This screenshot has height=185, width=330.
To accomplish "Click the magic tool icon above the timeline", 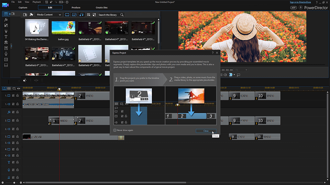I will [x=25, y=80].
